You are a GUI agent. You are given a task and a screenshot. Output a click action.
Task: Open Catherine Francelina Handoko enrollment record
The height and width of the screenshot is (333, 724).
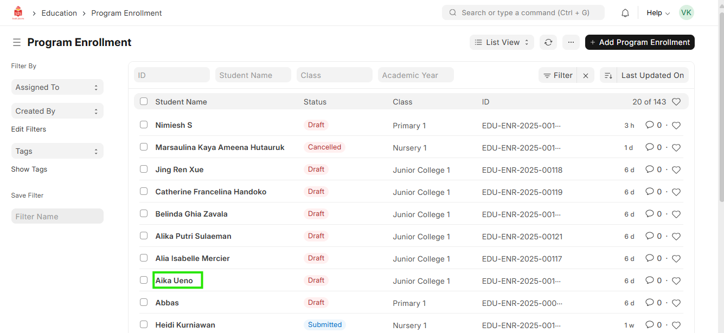(211, 192)
